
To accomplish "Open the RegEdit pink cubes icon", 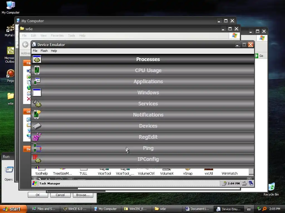I will (37, 137).
